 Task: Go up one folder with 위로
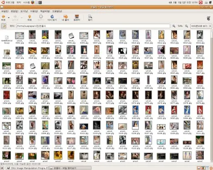[30, 18]
